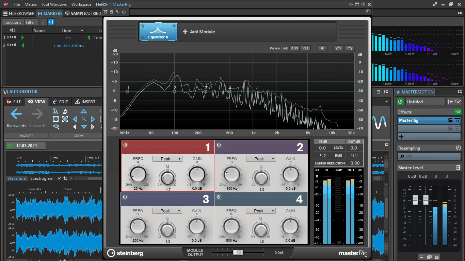Screen dimensions: 465x261
Task: Open MasterRig window help question icon
Action: tap(363, 4)
